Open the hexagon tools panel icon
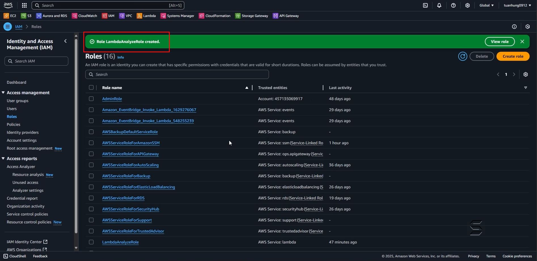 (528, 27)
